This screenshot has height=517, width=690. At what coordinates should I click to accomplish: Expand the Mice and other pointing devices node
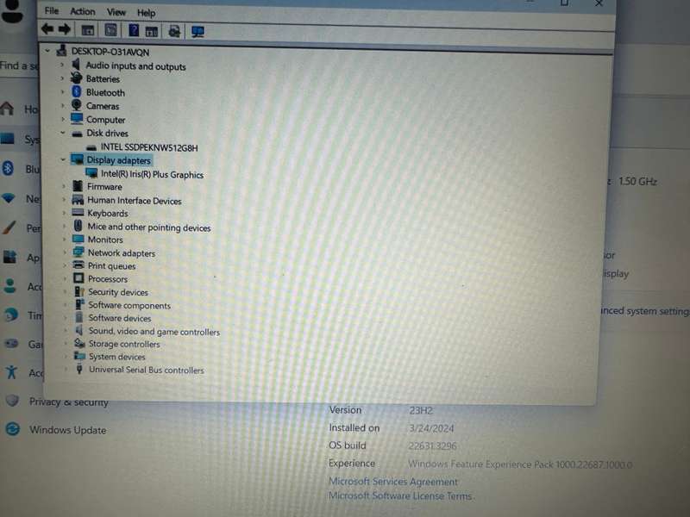[64, 226]
